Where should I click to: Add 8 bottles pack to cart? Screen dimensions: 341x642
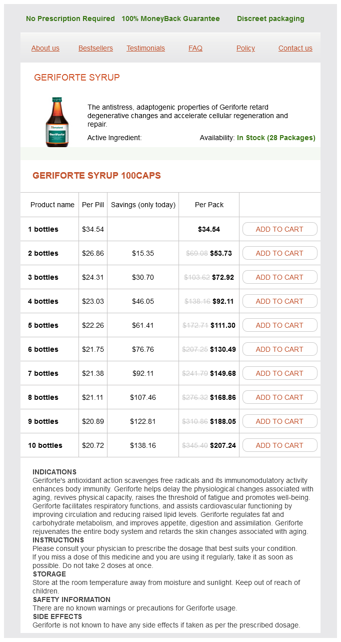[x=279, y=397]
